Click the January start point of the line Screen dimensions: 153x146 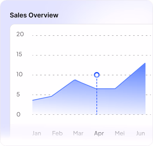33,100
